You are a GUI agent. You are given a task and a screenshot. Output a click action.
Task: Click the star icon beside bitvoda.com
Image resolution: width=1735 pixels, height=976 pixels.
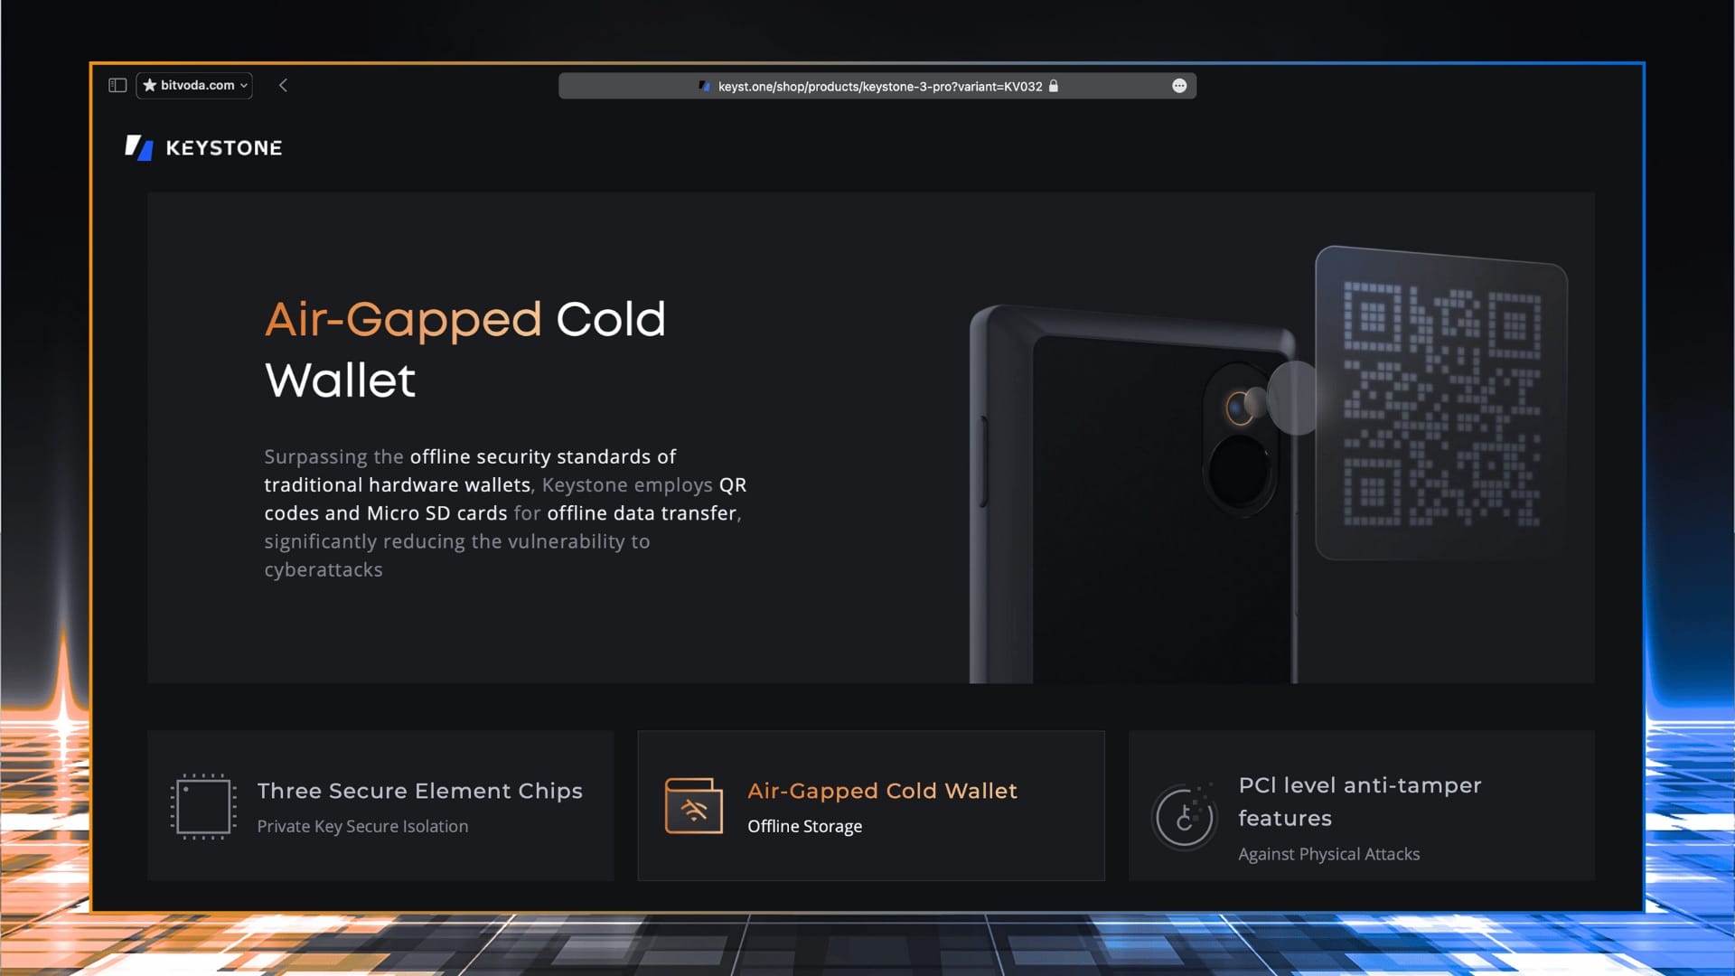point(150,85)
